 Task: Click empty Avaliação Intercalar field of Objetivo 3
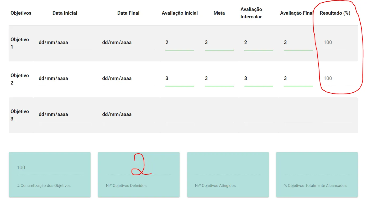[258, 117]
